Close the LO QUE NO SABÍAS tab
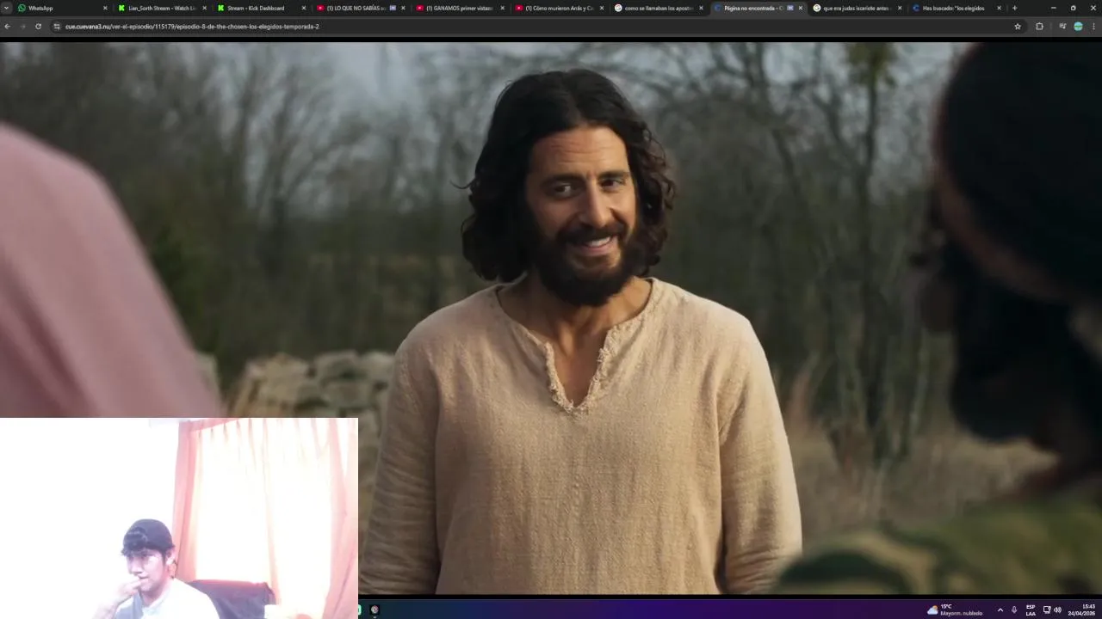 pyautogui.click(x=403, y=8)
